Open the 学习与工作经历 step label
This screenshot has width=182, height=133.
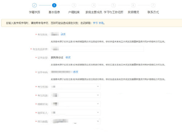[x=113, y=12]
